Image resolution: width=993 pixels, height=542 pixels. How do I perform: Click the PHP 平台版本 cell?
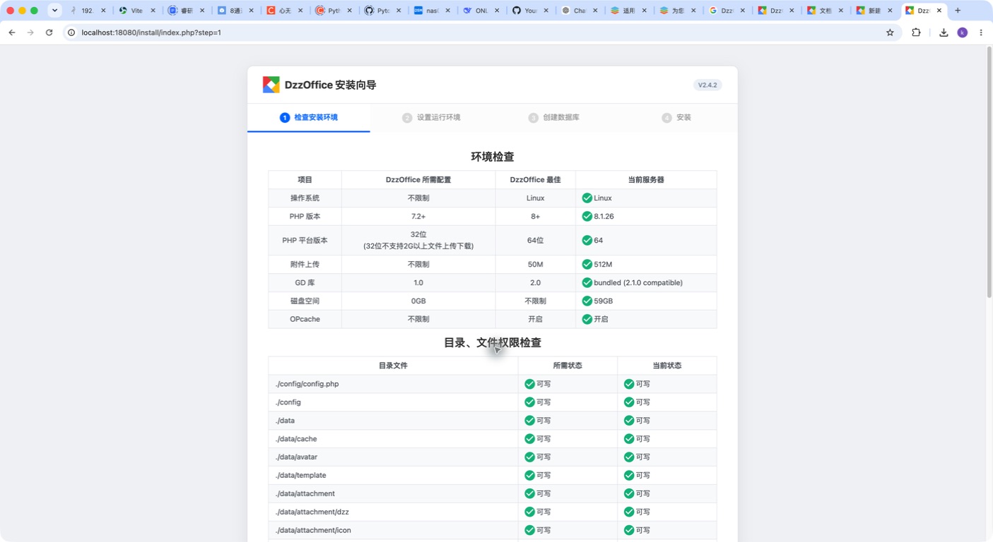[305, 241]
